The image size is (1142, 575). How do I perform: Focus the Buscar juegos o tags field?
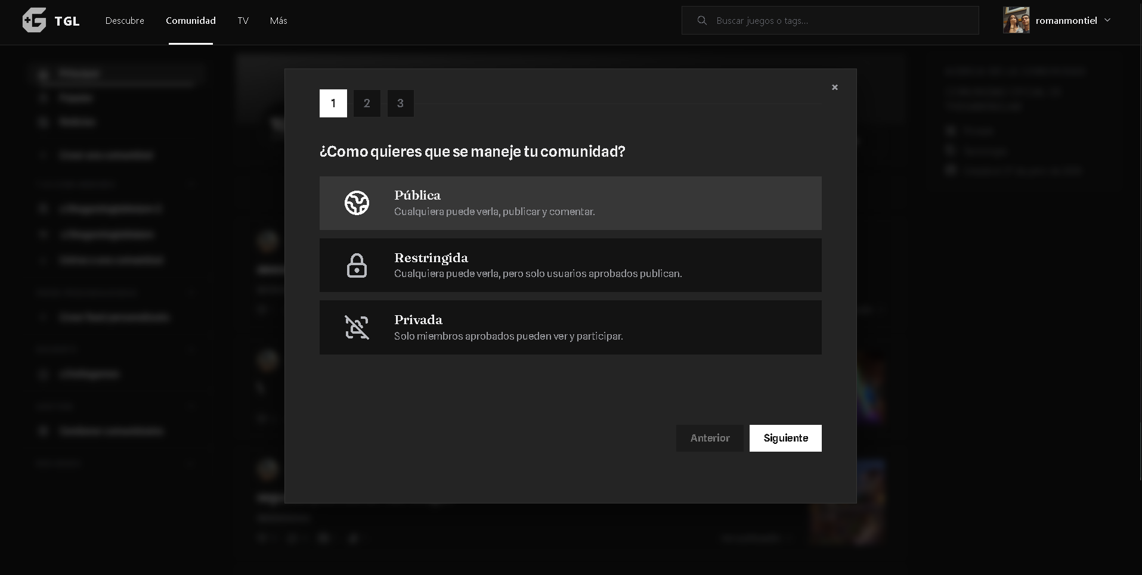coord(830,20)
